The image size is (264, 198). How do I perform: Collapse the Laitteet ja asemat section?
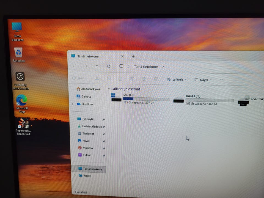click(109, 89)
